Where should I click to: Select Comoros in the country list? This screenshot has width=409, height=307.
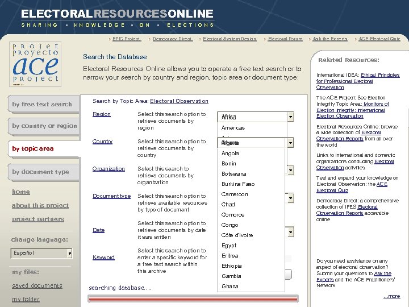pos(251,215)
